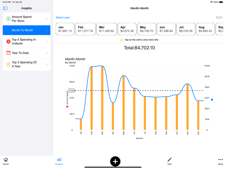Tap the Jan $1,997.13 cell
This screenshot has width=226, height=169.
tap(65, 29)
